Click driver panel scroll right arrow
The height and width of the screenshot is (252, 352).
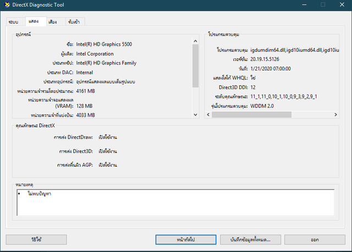[335, 115]
